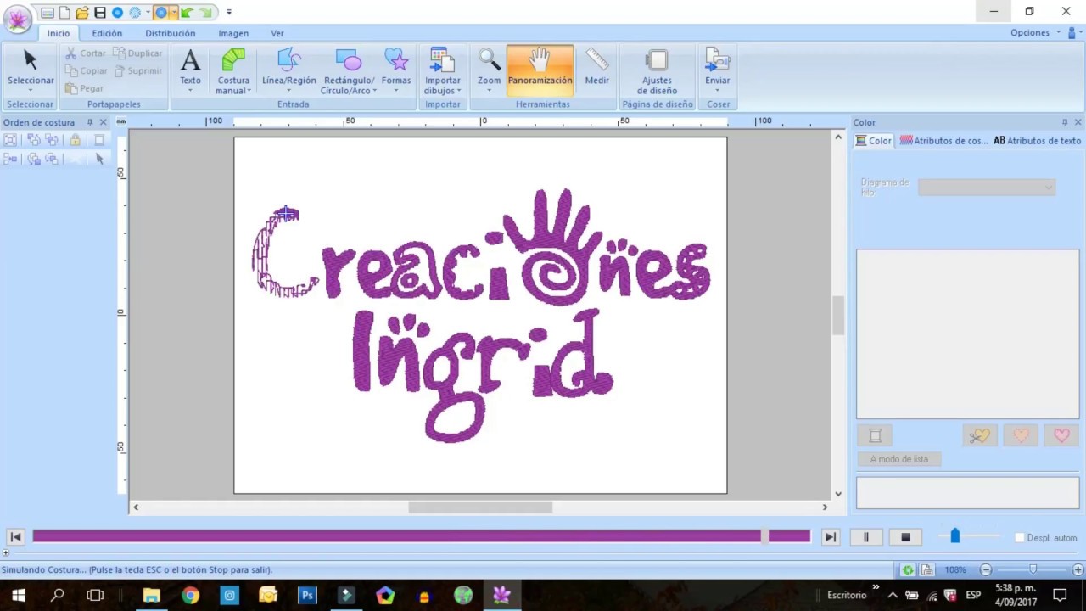This screenshot has width=1086, height=611.
Task: Click the Undo green arrow icon
Action: point(187,13)
